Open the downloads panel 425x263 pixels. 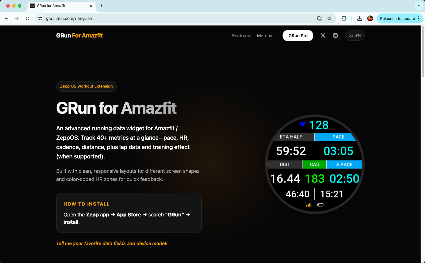[360, 18]
